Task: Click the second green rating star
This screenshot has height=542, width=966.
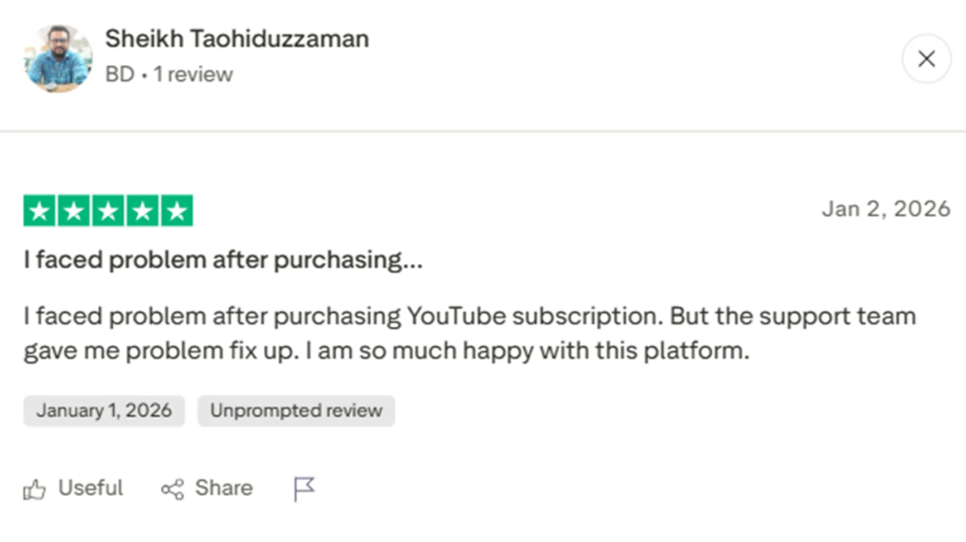Action: [74, 211]
